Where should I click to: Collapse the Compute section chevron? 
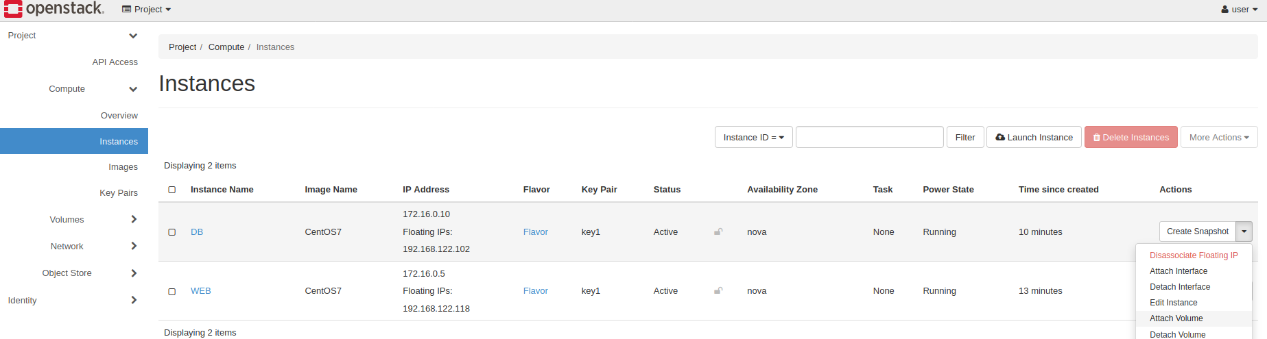click(x=133, y=89)
